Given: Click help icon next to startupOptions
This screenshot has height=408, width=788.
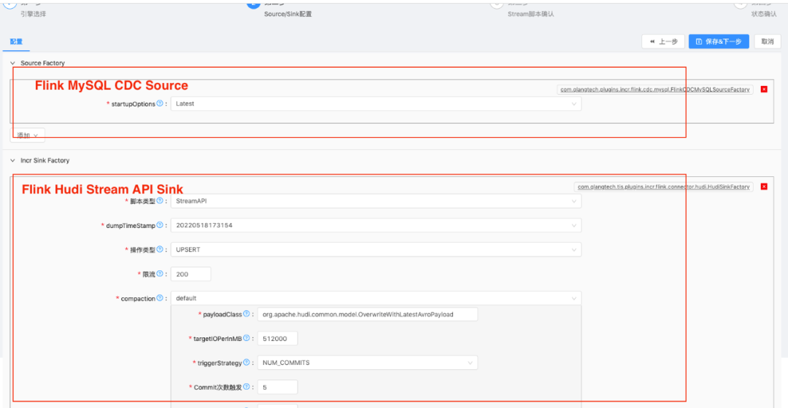Looking at the screenshot, I should coord(160,103).
